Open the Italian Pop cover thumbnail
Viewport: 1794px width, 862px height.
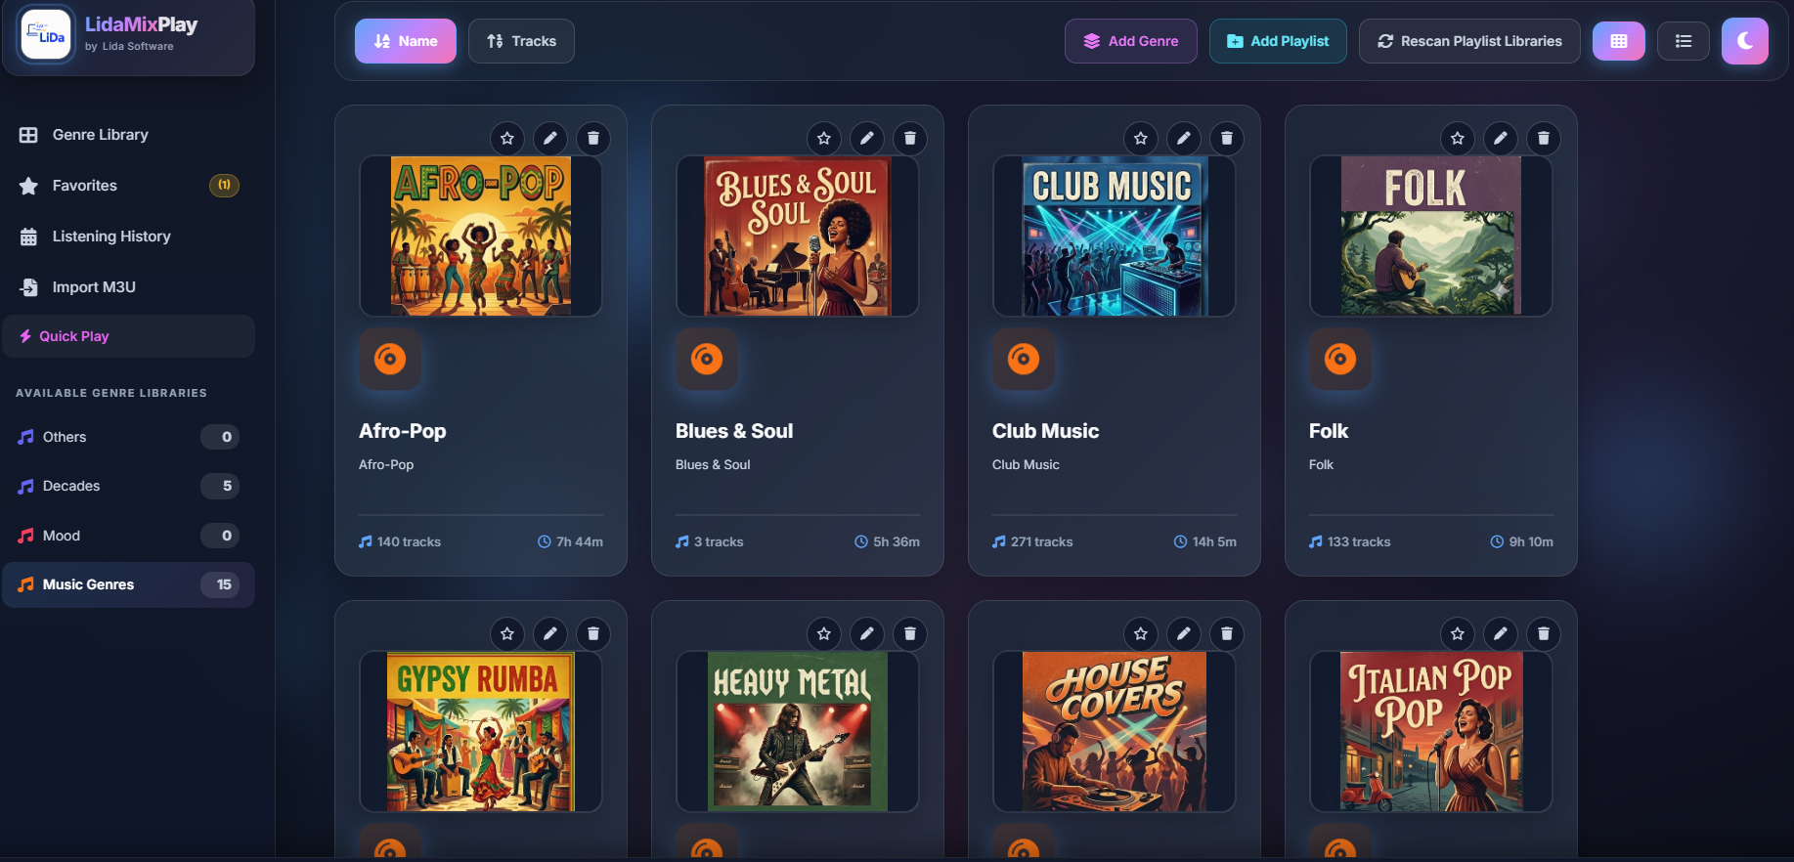pos(1431,732)
